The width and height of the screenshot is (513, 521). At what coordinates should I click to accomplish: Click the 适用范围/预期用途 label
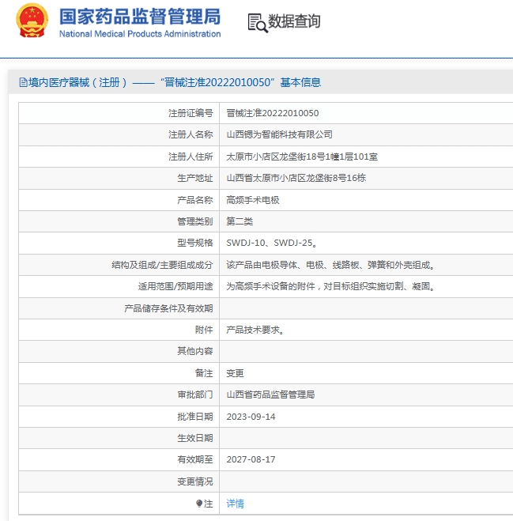175,286
